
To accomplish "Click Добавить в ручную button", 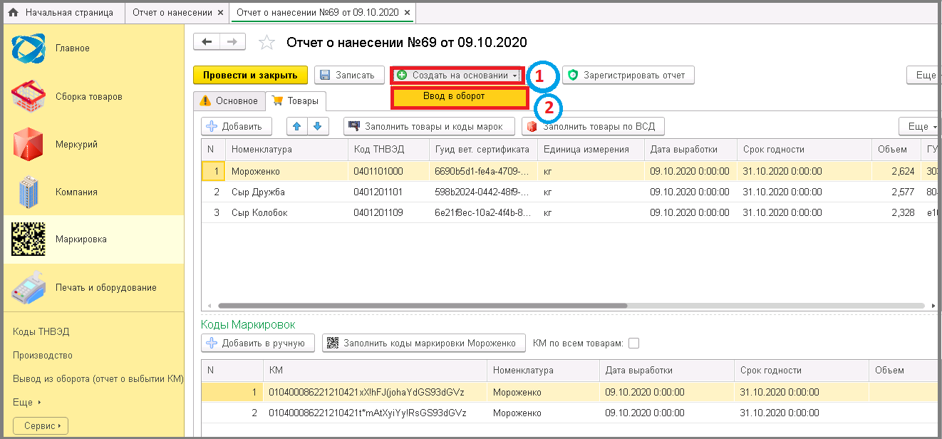I will (x=258, y=343).
